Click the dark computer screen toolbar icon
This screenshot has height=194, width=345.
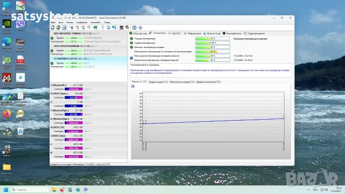[x=121, y=27]
